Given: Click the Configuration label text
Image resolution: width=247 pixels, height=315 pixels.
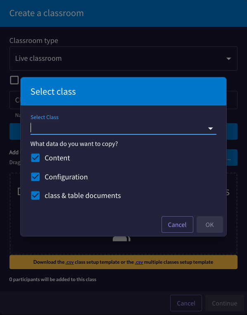Looking at the screenshot, I should coord(66,177).
